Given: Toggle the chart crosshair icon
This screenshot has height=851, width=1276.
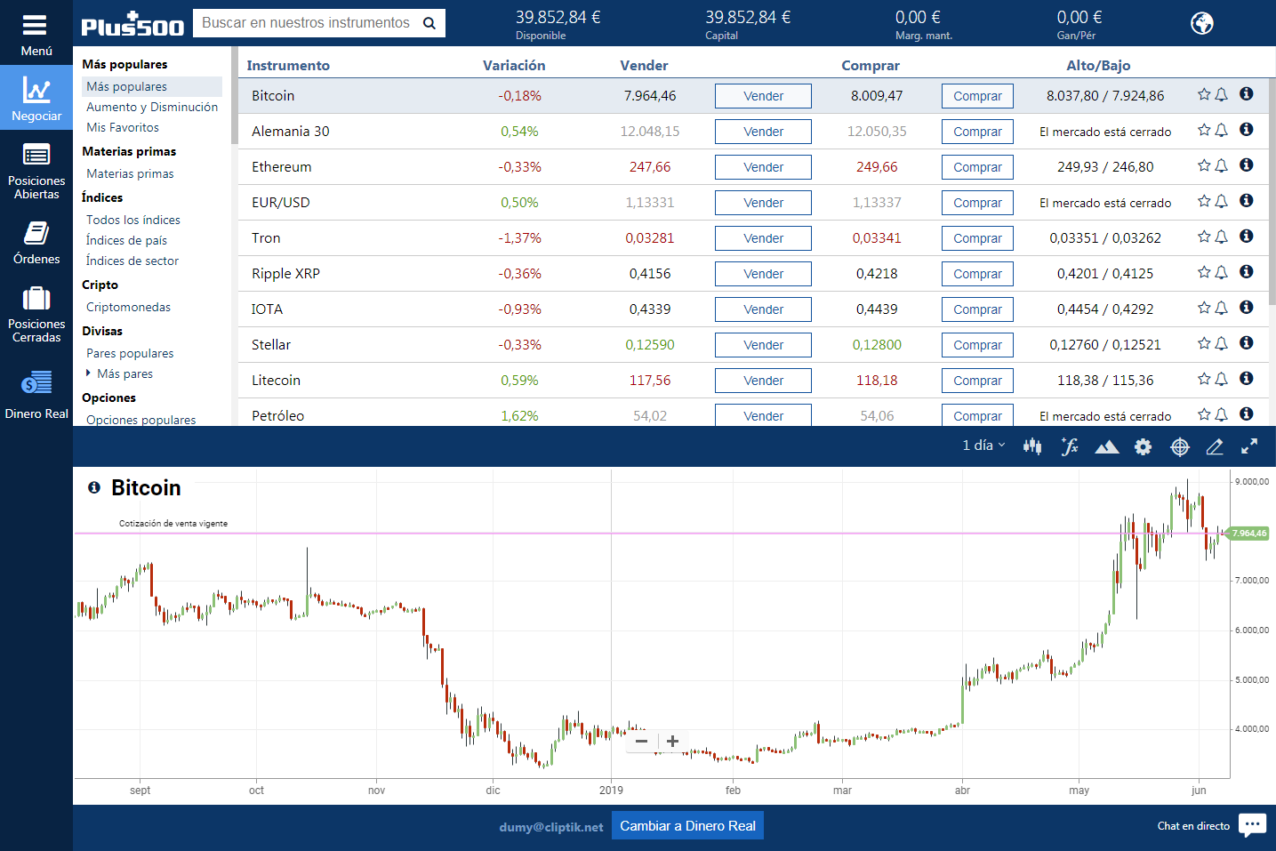Looking at the screenshot, I should point(1180,447).
